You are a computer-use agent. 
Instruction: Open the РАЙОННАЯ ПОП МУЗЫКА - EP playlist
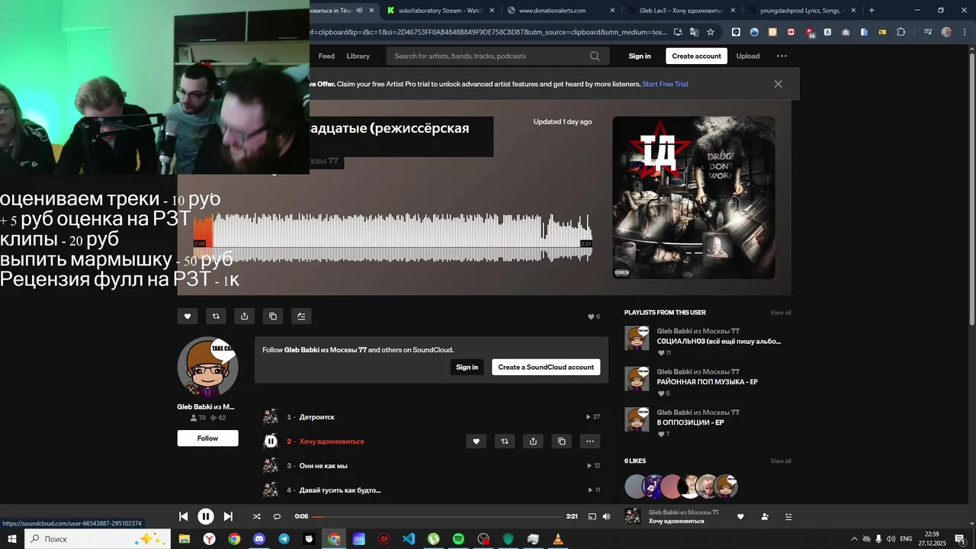tap(708, 382)
